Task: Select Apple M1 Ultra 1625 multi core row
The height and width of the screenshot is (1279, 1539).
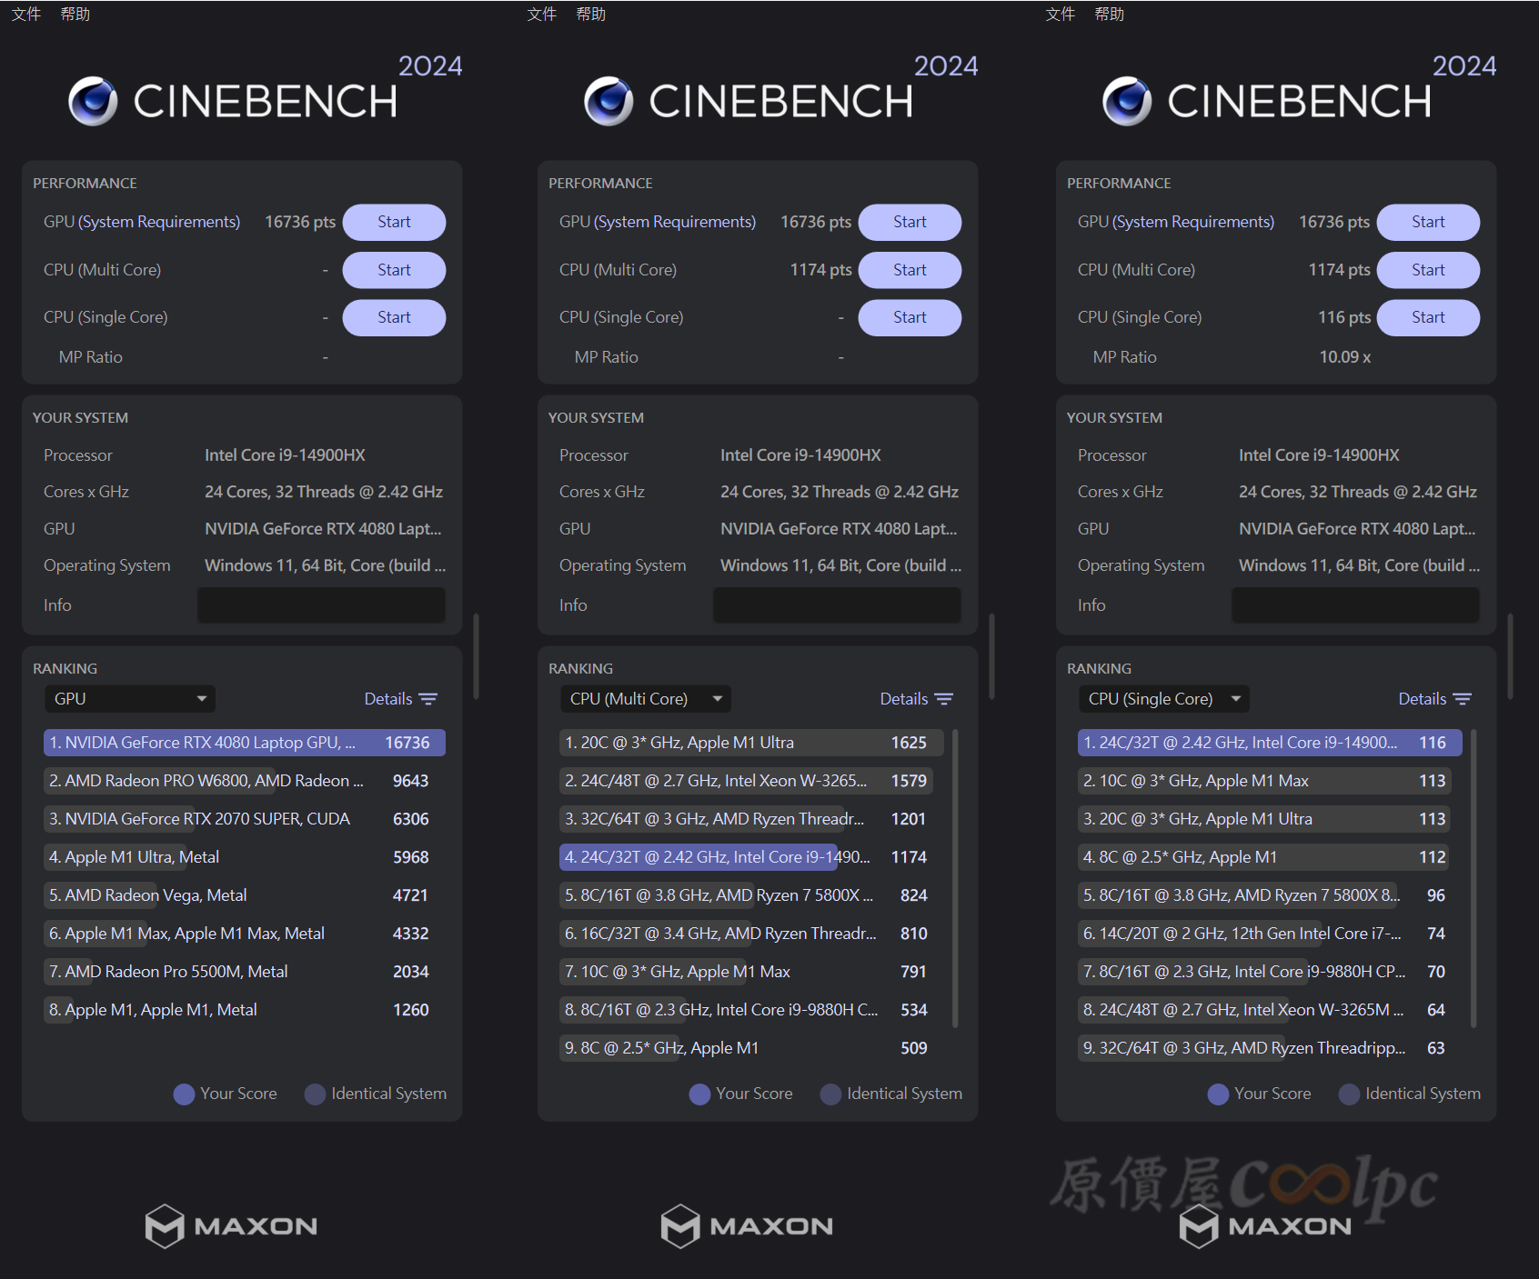Action: pyautogui.click(x=751, y=743)
